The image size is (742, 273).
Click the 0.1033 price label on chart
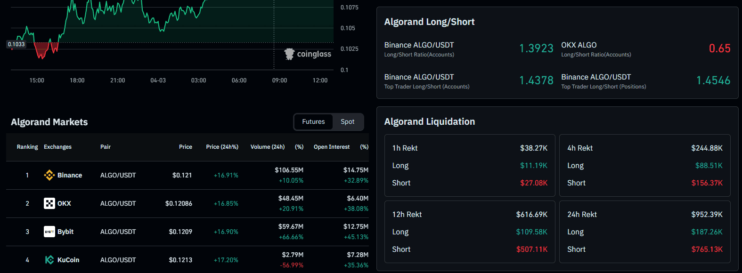tap(16, 44)
